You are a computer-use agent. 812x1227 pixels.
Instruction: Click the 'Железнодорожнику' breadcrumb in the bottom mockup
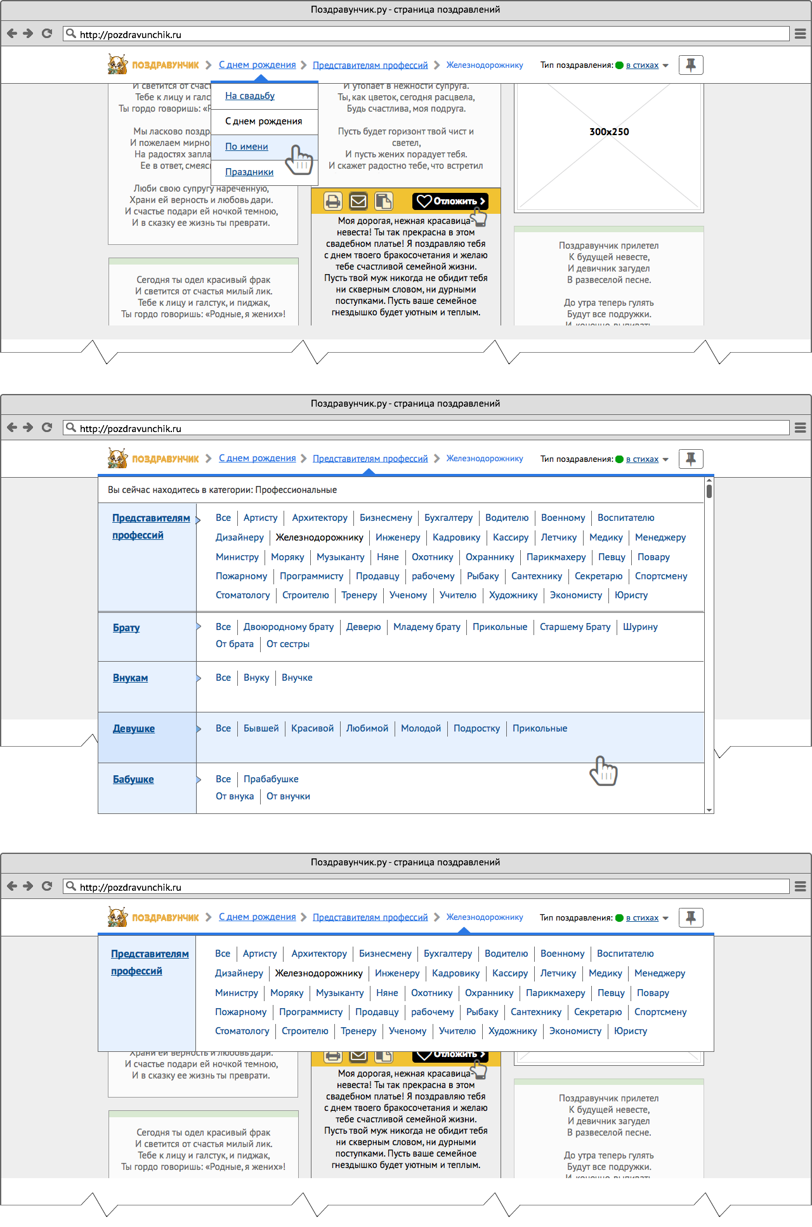coord(485,917)
